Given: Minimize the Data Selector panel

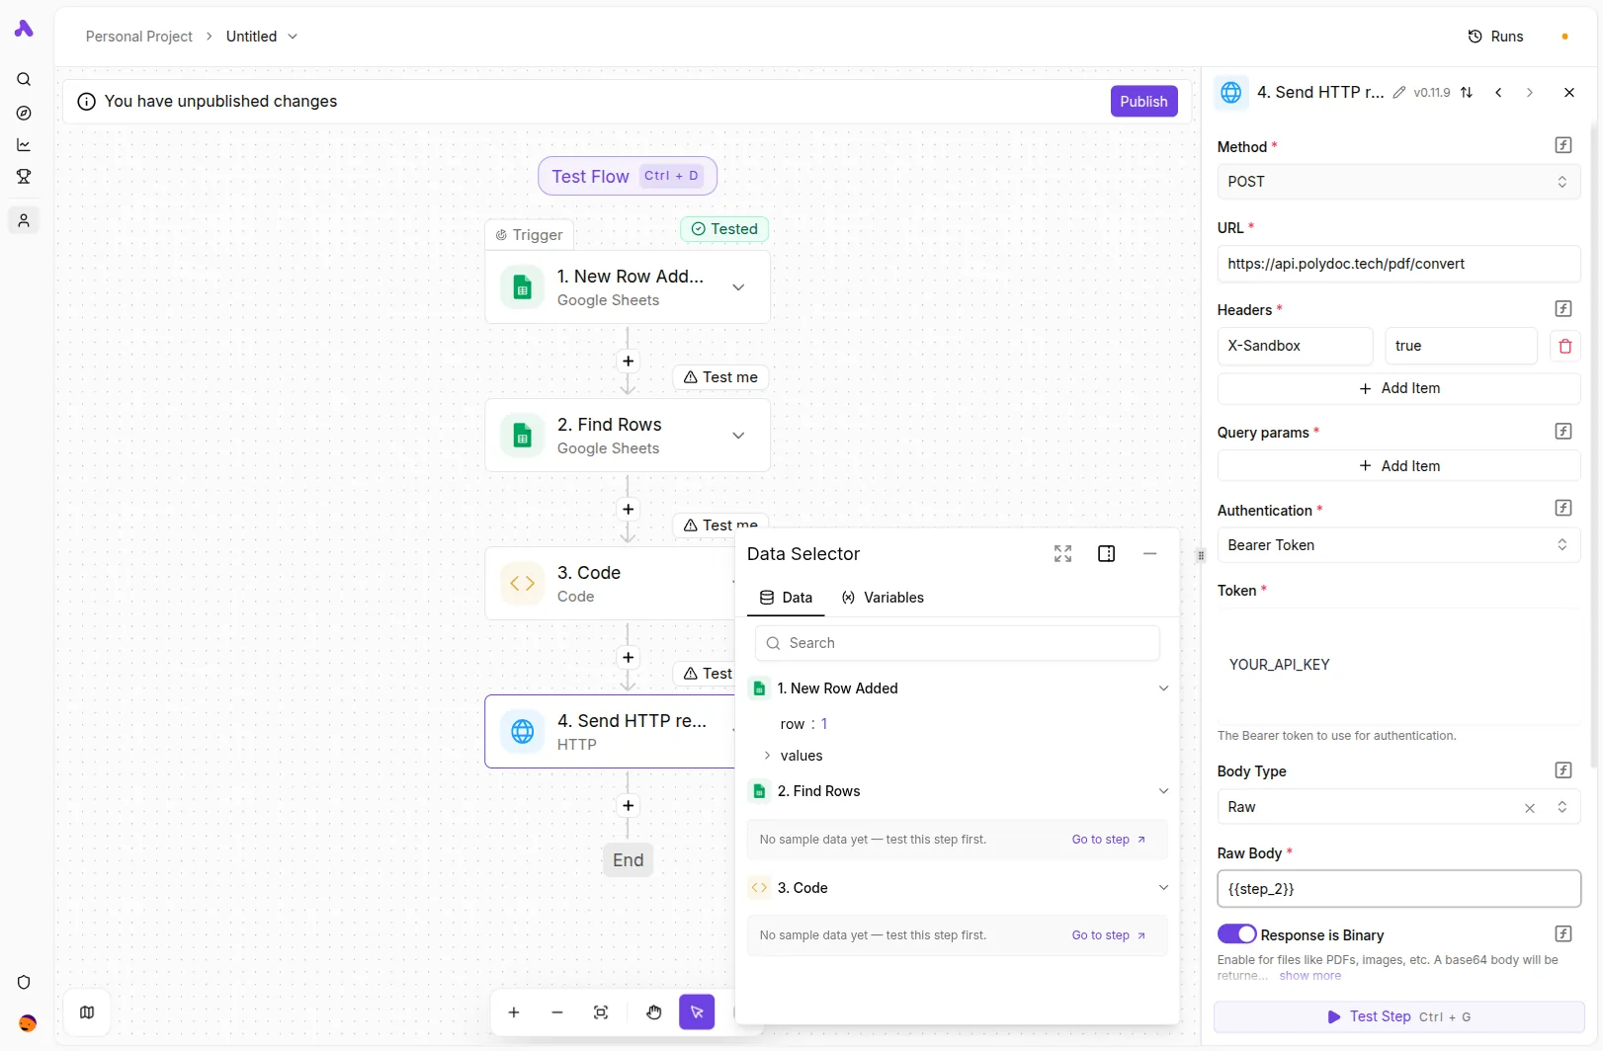Looking at the screenshot, I should (x=1150, y=554).
